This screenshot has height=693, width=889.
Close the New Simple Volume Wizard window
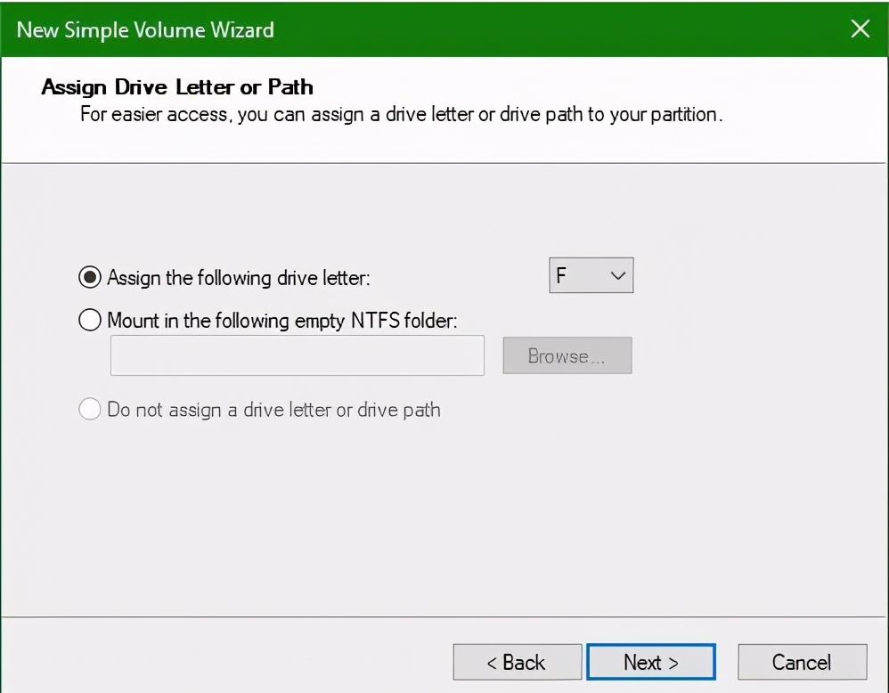click(x=860, y=29)
